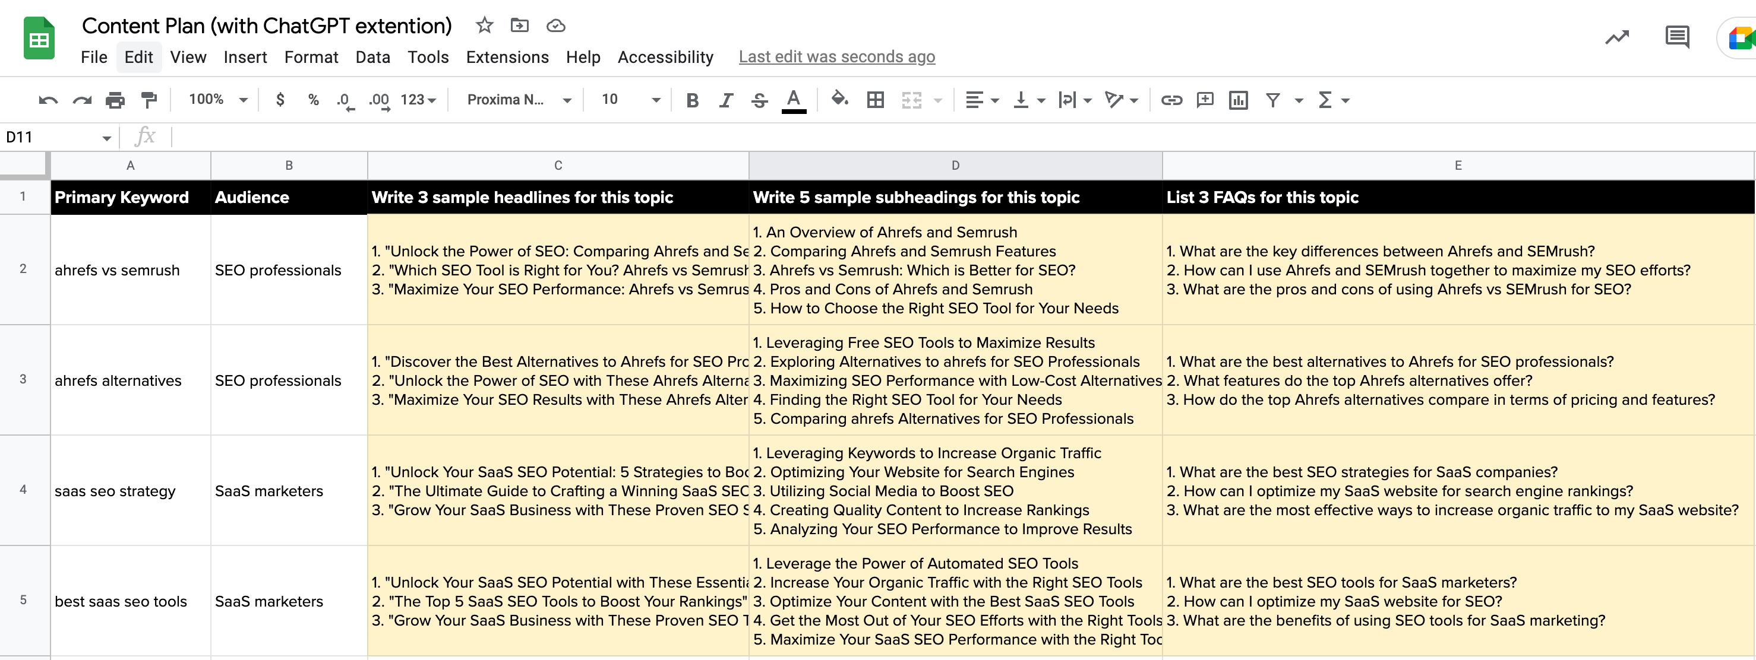Open the Google Sheets home icon

(39, 38)
